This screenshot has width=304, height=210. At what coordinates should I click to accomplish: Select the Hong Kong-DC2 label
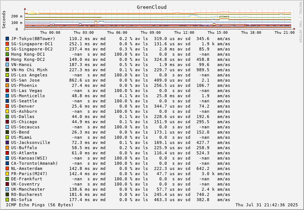click(28, 60)
